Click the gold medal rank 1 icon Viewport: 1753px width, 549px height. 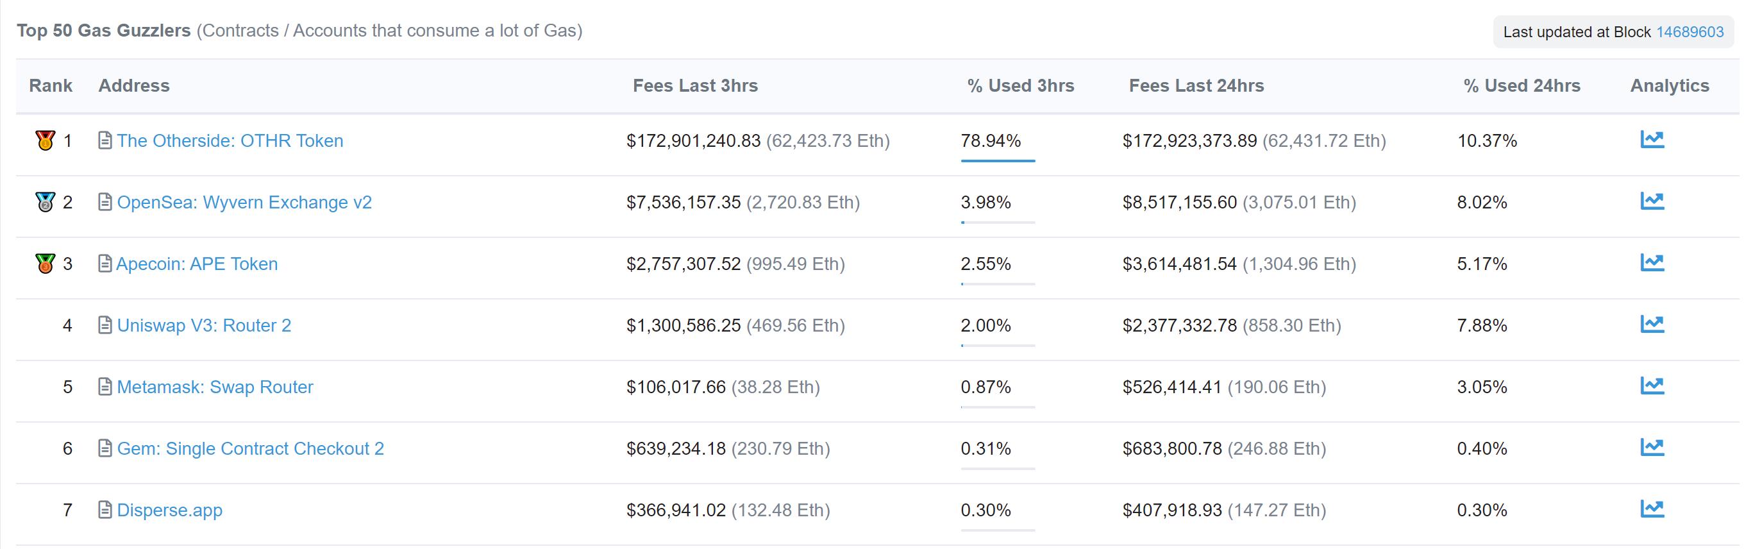45,140
